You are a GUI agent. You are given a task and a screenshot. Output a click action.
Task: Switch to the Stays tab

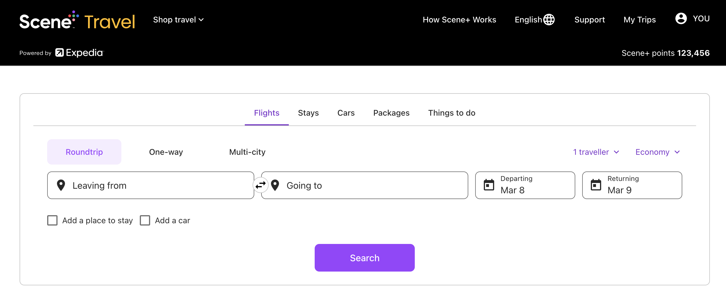(308, 113)
